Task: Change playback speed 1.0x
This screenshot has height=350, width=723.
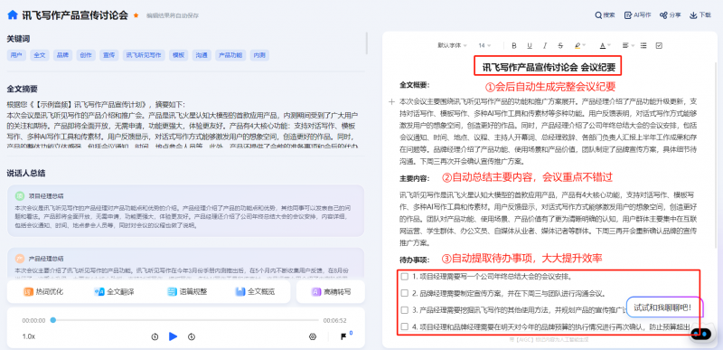Action: point(29,336)
